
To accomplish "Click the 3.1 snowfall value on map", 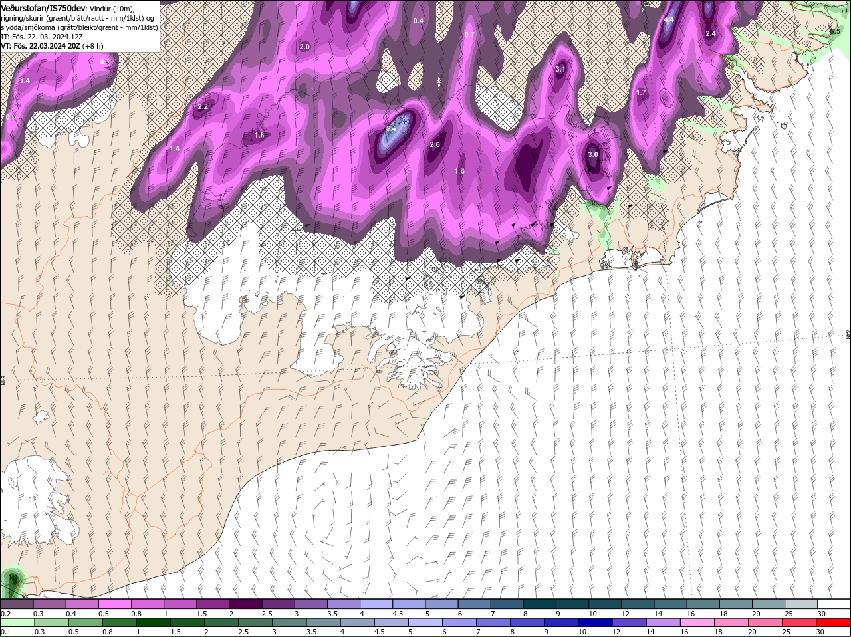I will pyautogui.click(x=560, y=69).
